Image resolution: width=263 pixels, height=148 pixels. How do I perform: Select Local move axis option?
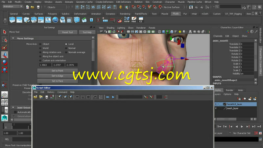click(x=66, y=44)
